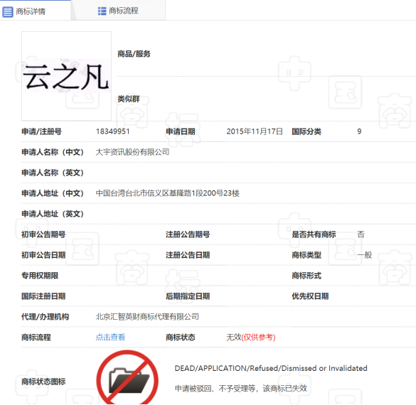416x405 pixels.
Task: Click the DEAD/APPLICATION/Refused status text
Action: point(271,368)
